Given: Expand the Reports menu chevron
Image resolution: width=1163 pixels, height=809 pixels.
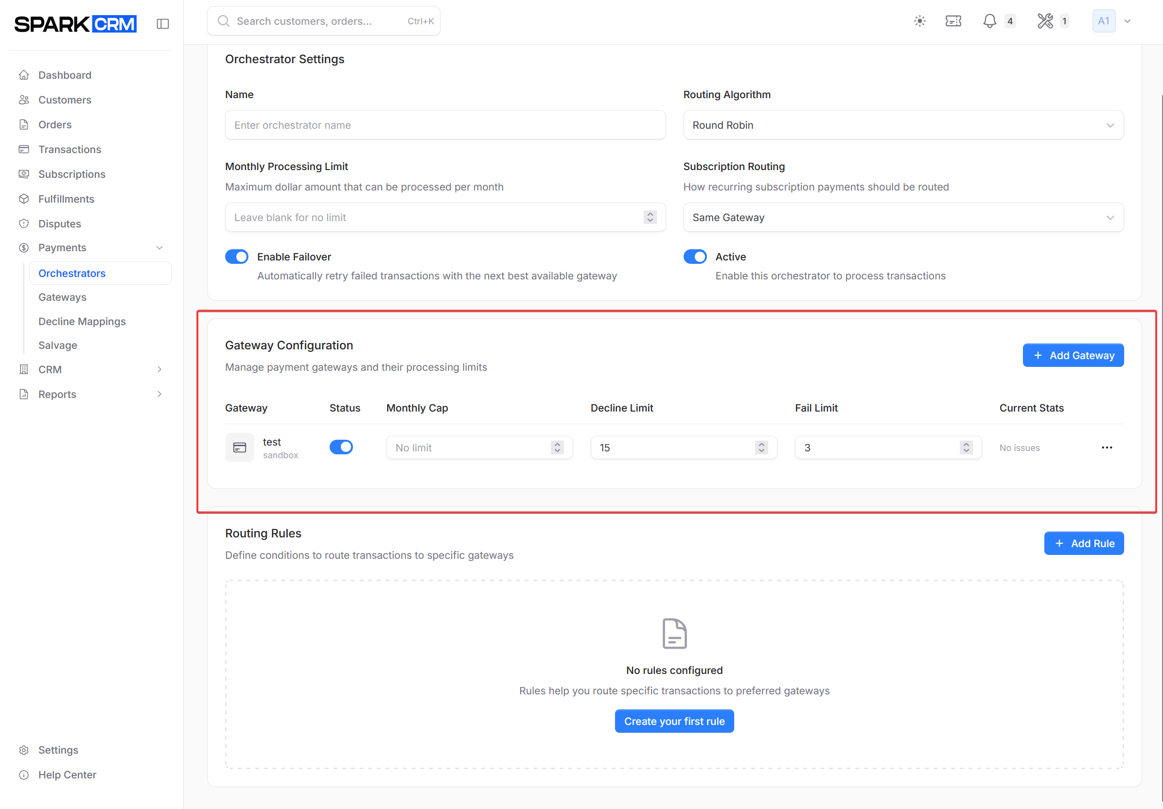Looking at the screenshot, I should [x=159, y=394].
